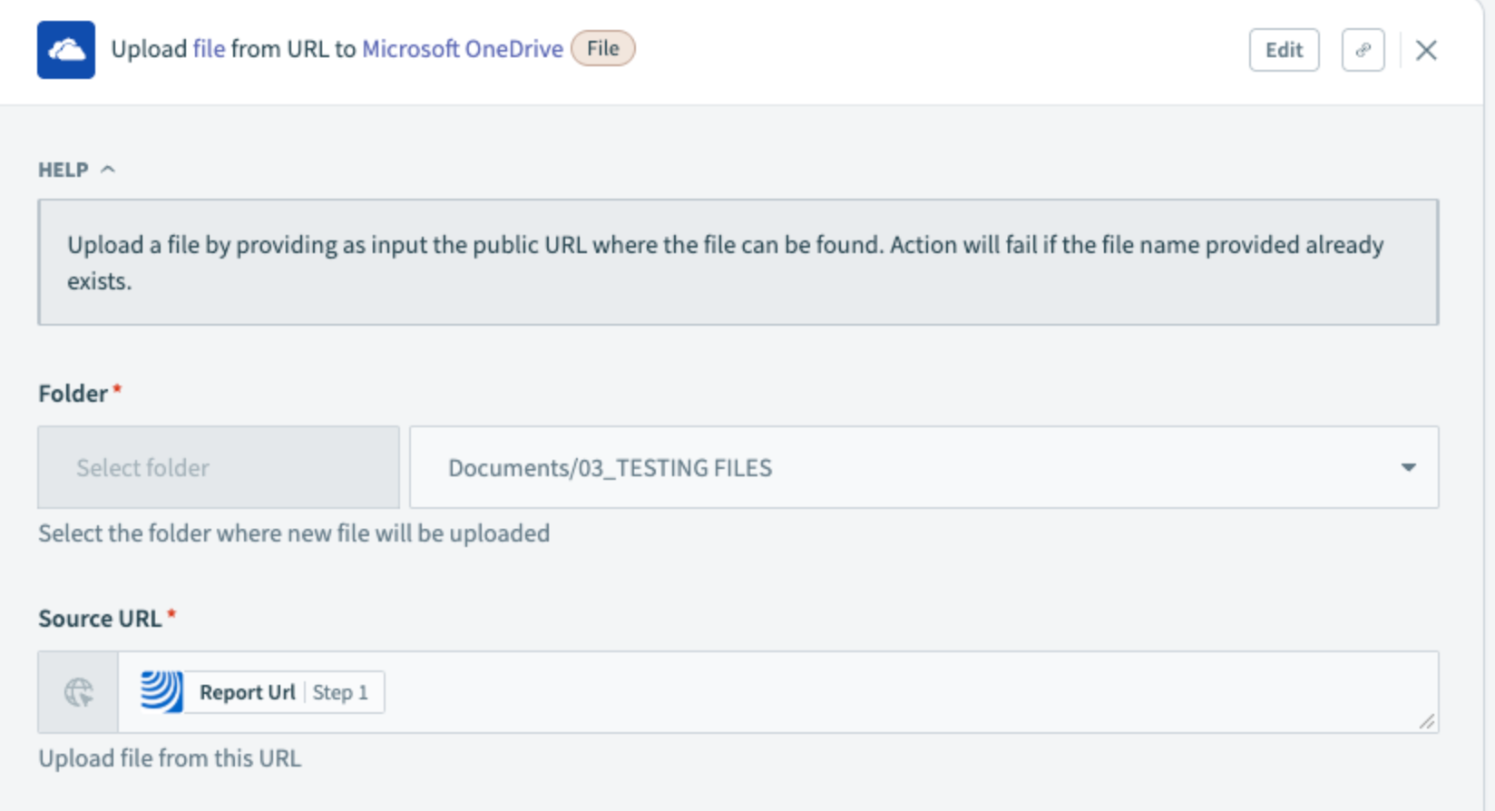
Task: Collapse the HELP section chevron
Action: pyautogui.click(x=108, y=170)
